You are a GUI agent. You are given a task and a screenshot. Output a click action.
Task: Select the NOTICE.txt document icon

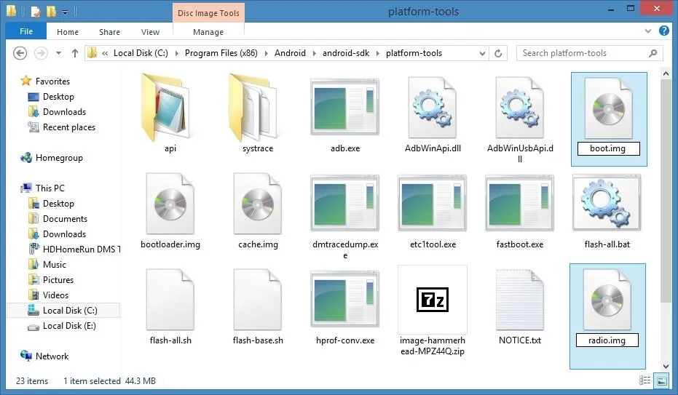[x=519, y=300]
